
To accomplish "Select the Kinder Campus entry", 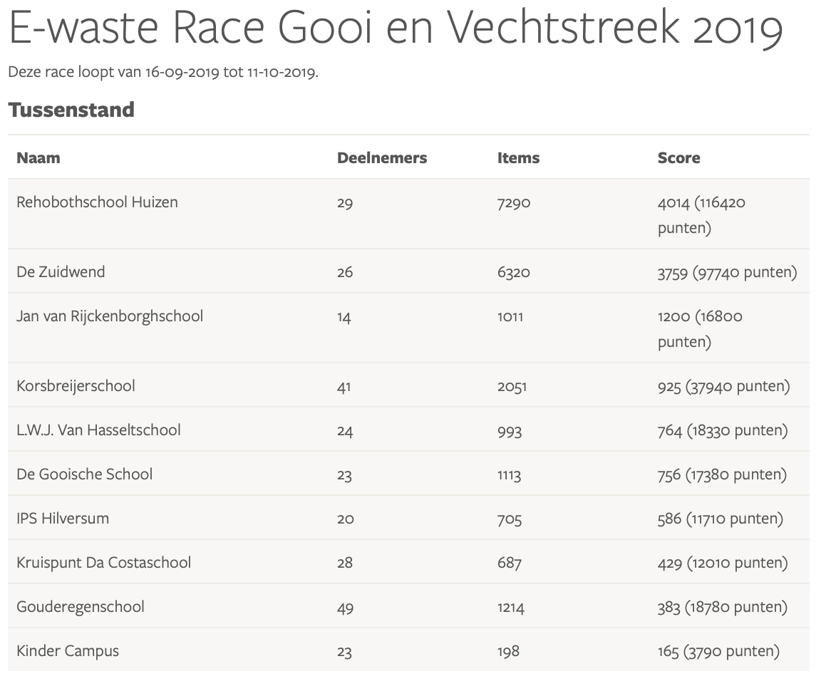I will [68, 651].
